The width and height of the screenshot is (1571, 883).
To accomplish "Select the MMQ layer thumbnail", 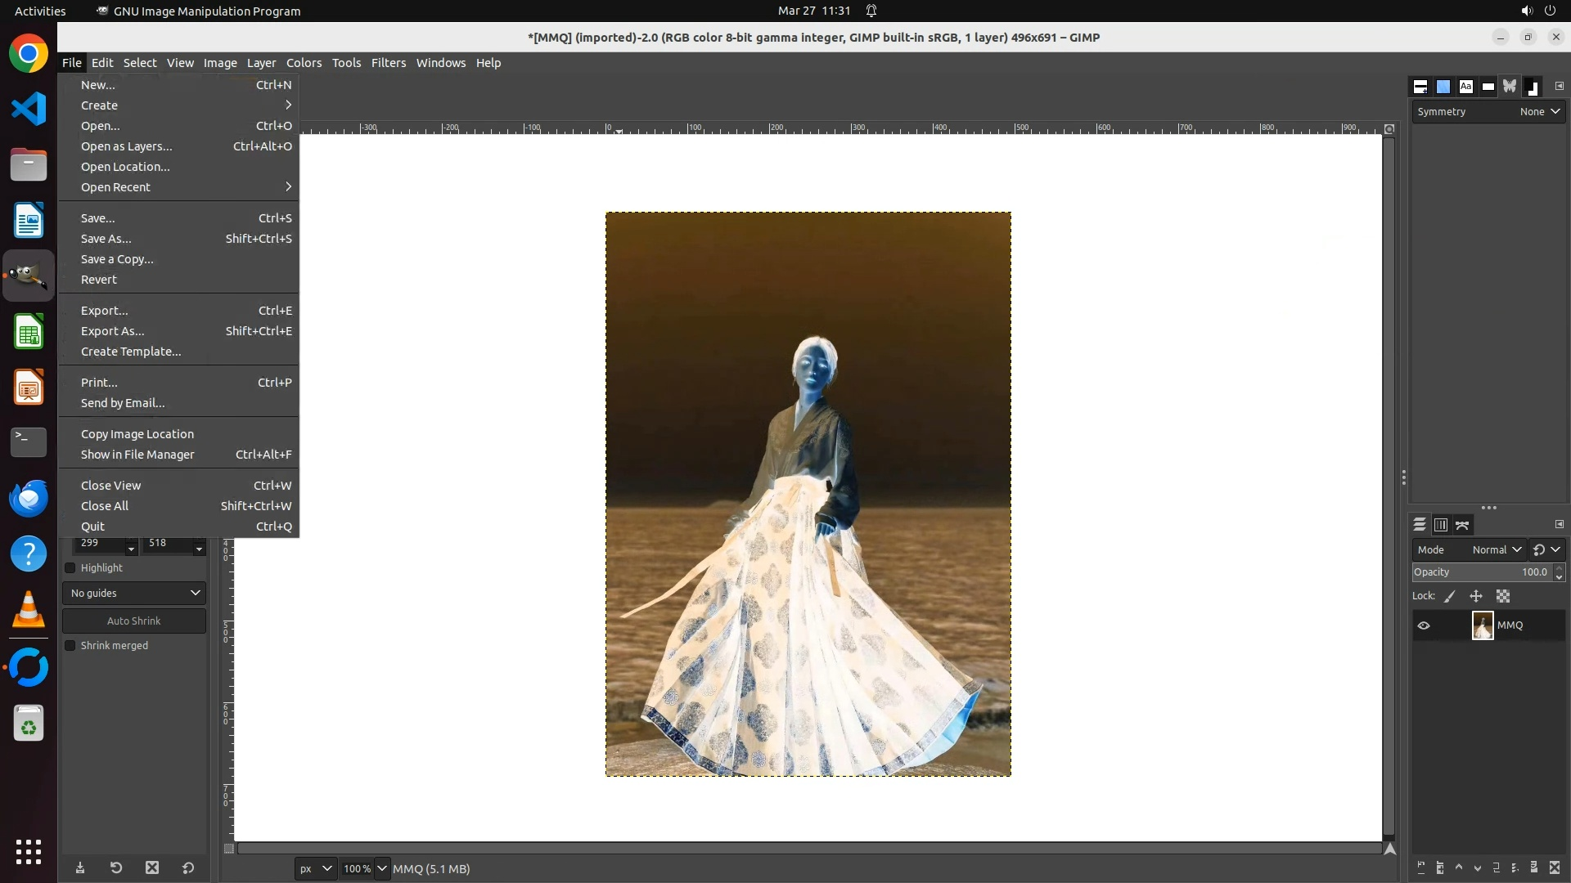I will coord(1482,625).
